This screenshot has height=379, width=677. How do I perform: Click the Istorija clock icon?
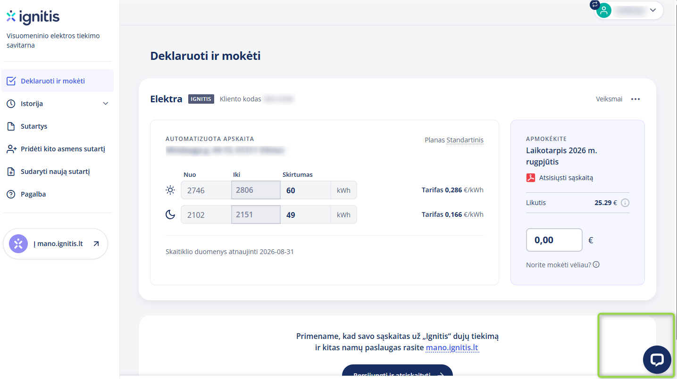[11, 104]
